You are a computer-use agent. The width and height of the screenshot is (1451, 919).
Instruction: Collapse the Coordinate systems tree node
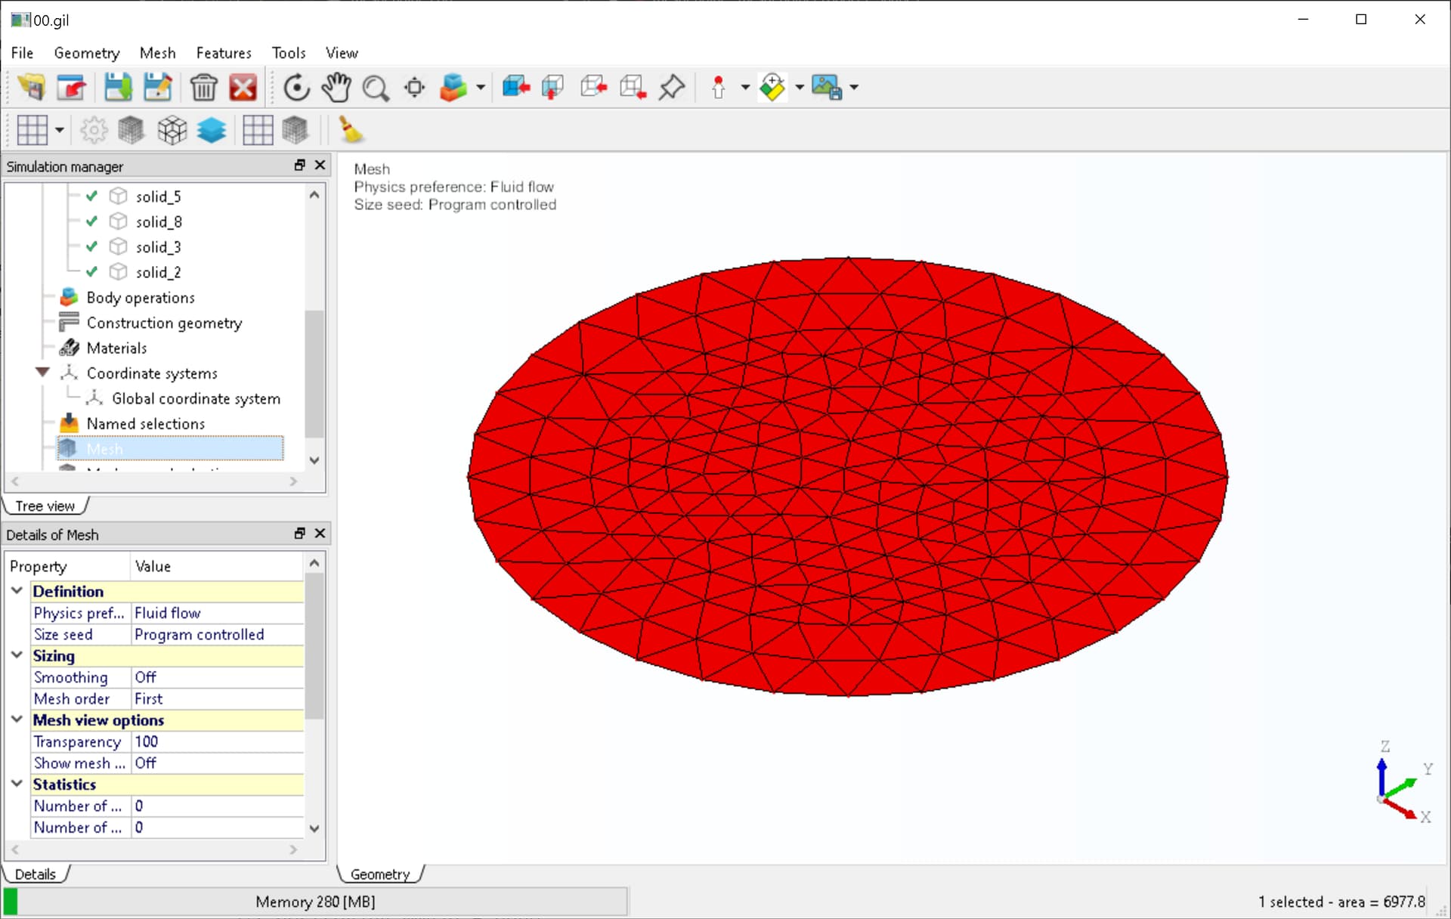[x=43, y=373]
